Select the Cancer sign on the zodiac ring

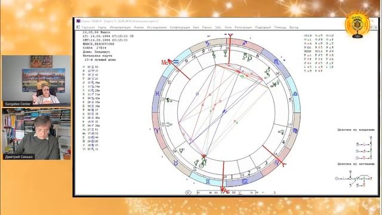coord(245,182)
